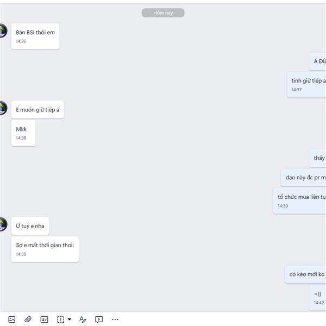Attach a file with paperclip icon
Viewport: 326px width, 326px height.
point(28,319)
